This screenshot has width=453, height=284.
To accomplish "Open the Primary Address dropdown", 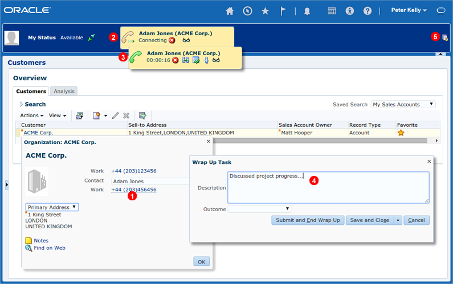I will click(x=52, y=207).
